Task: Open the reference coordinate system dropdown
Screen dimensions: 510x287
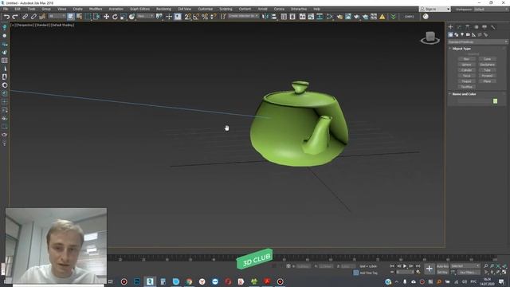Action: coord(145,16)
